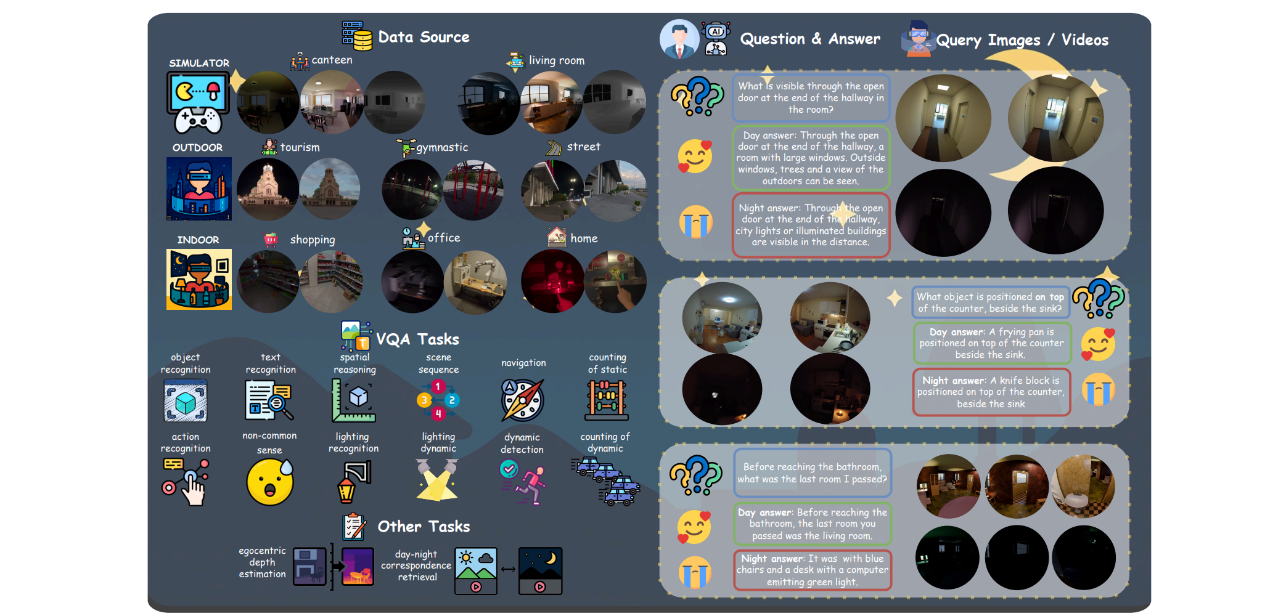Click the non-common sense surprised emoji

point(270,482)
